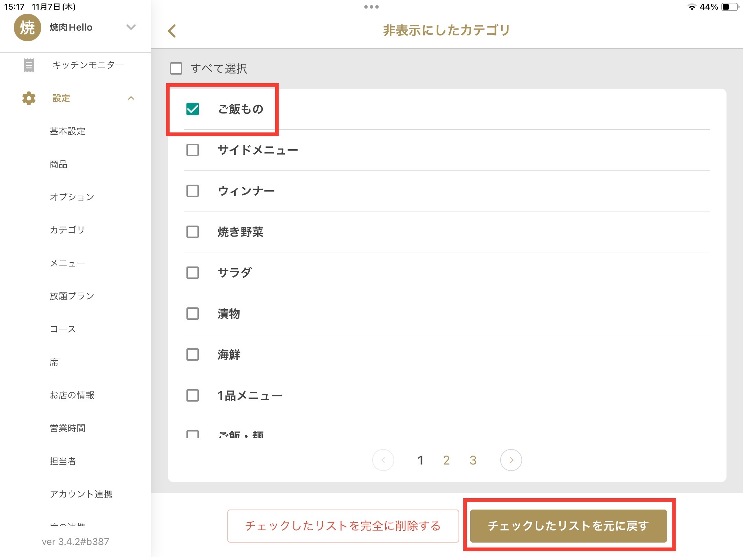
Task: Click the 焼き野菜 category name
Action: 241,232
